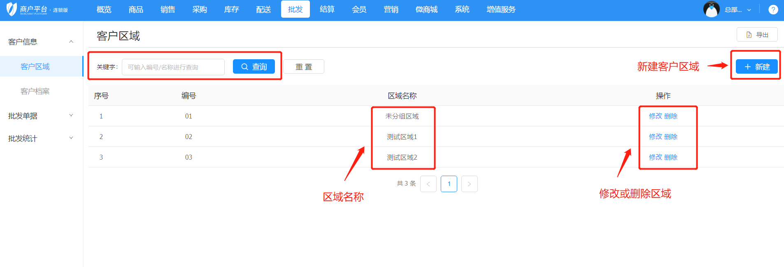This screenshot has height=267, width=784.
Task: Open the help question mark icon
Action: pos(773,9)
